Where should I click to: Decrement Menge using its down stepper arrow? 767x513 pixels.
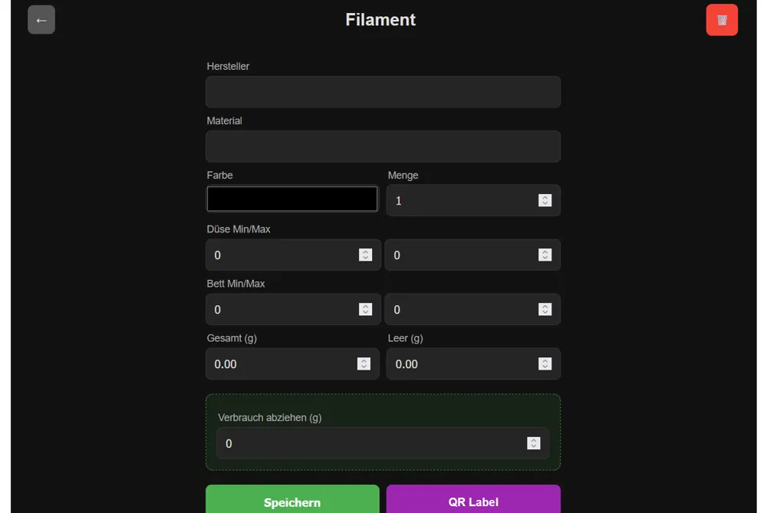pos(545,203)
